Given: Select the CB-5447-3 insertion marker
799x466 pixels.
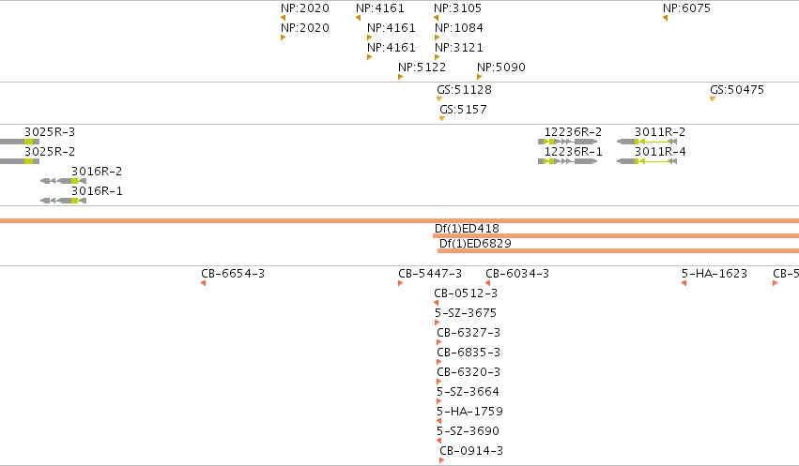Looking at the screenshot, I should [x=401, y=283].
